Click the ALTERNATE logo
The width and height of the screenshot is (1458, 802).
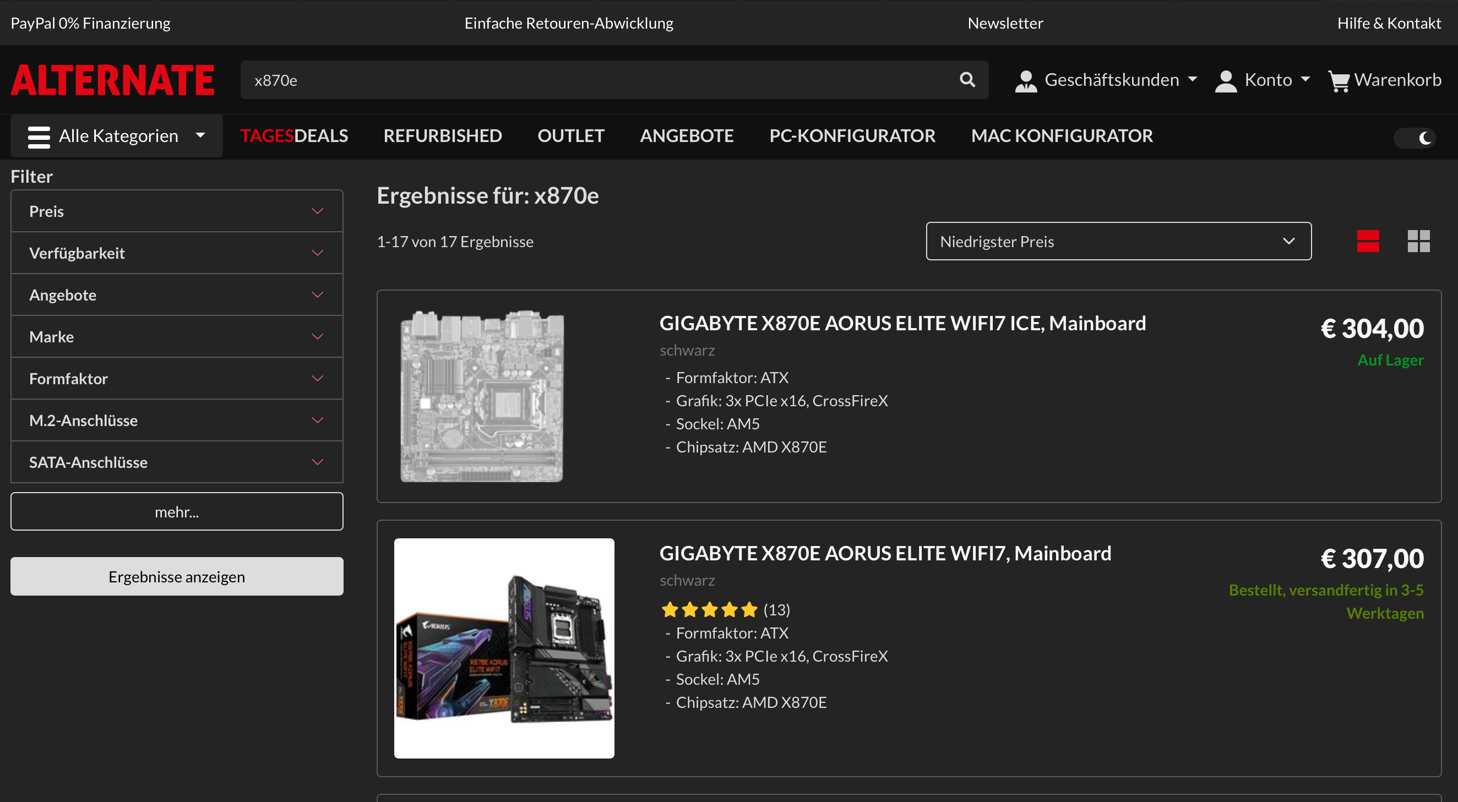point(112,80)
